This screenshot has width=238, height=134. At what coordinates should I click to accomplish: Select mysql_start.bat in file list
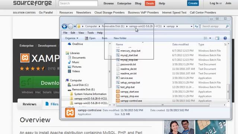click(129, 55)
